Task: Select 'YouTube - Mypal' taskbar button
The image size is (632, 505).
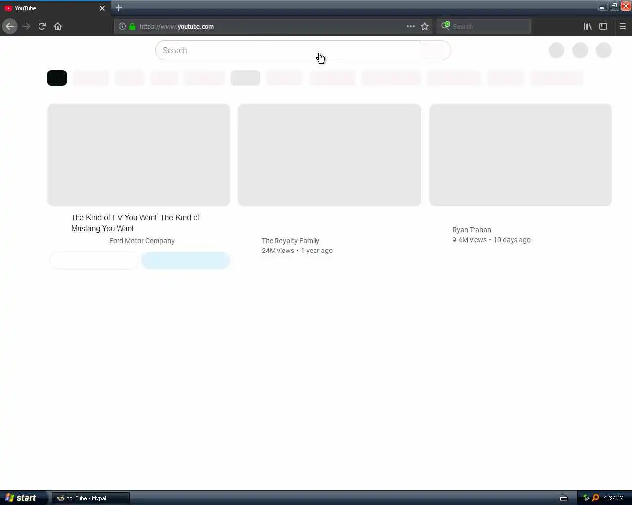Action: coord(91,498)
